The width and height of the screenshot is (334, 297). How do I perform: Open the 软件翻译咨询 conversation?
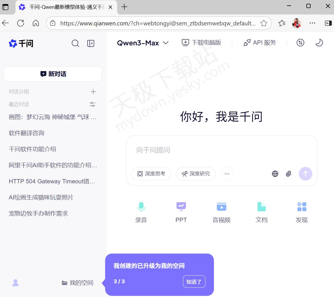(x=26, y=133)
